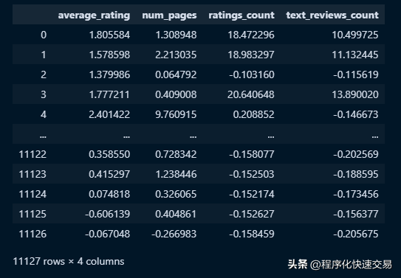Select row index 1
Image resolution: width=401 pixels, height=278 pixels.
tap(44, 55)
